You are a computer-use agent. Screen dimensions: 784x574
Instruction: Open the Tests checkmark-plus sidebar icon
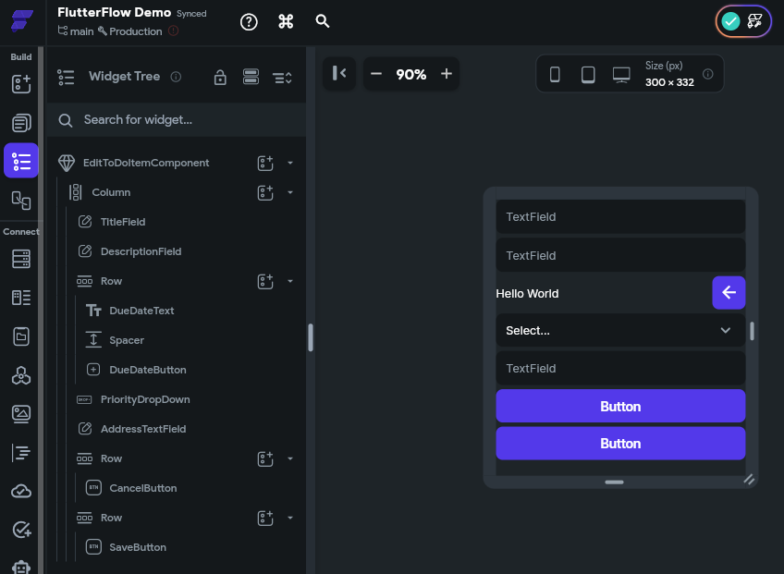coord(21,529)
